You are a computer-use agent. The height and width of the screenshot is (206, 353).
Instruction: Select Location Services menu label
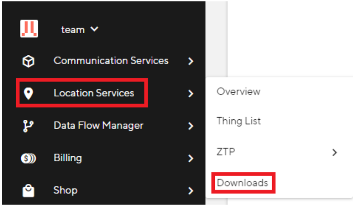(x=94, y=93)
